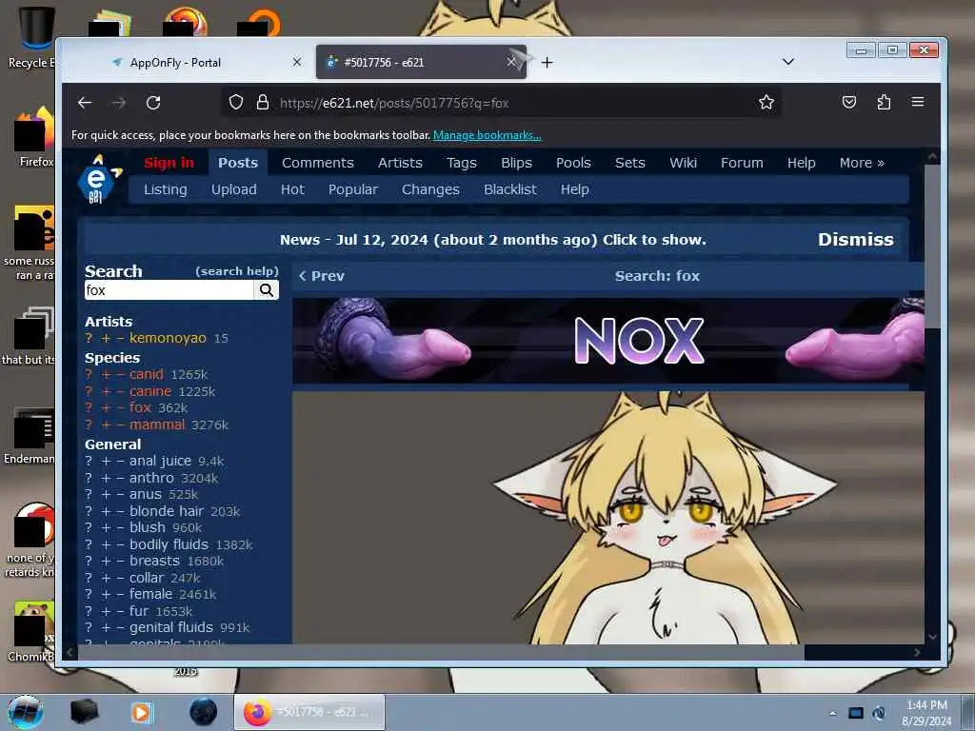Viewport: 975px width, 731px height.
Task: Open the Firefox hamburger application menu
Action: tap(918, 102)
